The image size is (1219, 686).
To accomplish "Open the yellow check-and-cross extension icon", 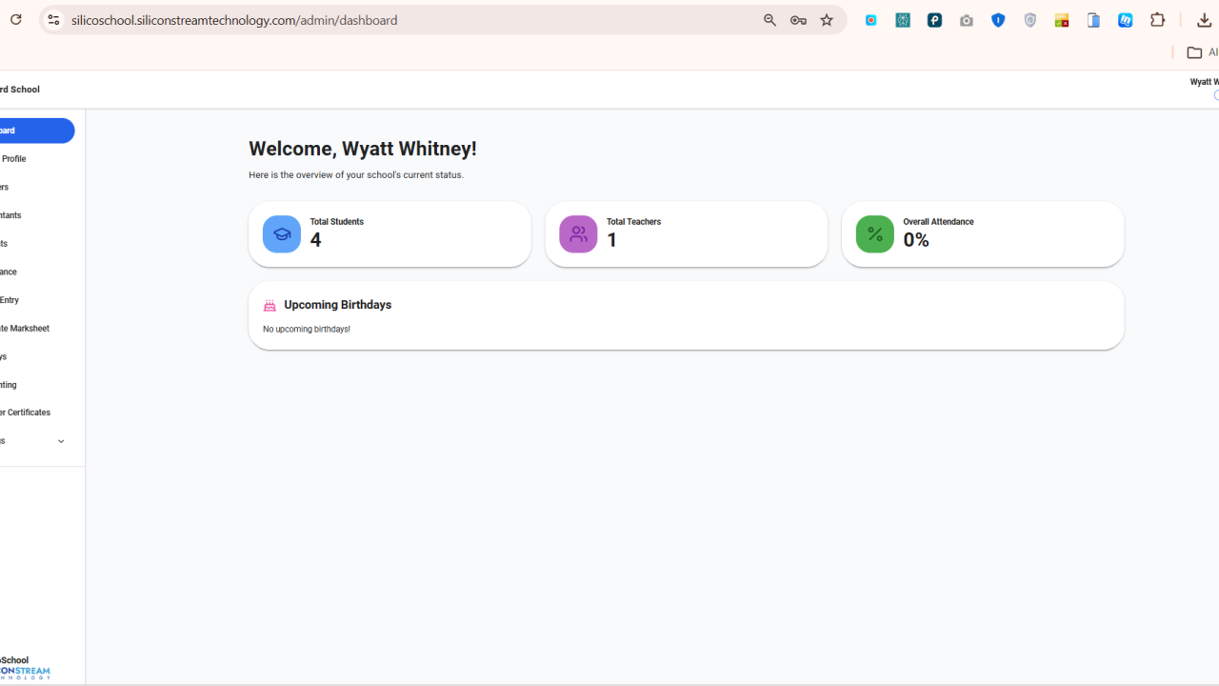I will (1062, 21).
